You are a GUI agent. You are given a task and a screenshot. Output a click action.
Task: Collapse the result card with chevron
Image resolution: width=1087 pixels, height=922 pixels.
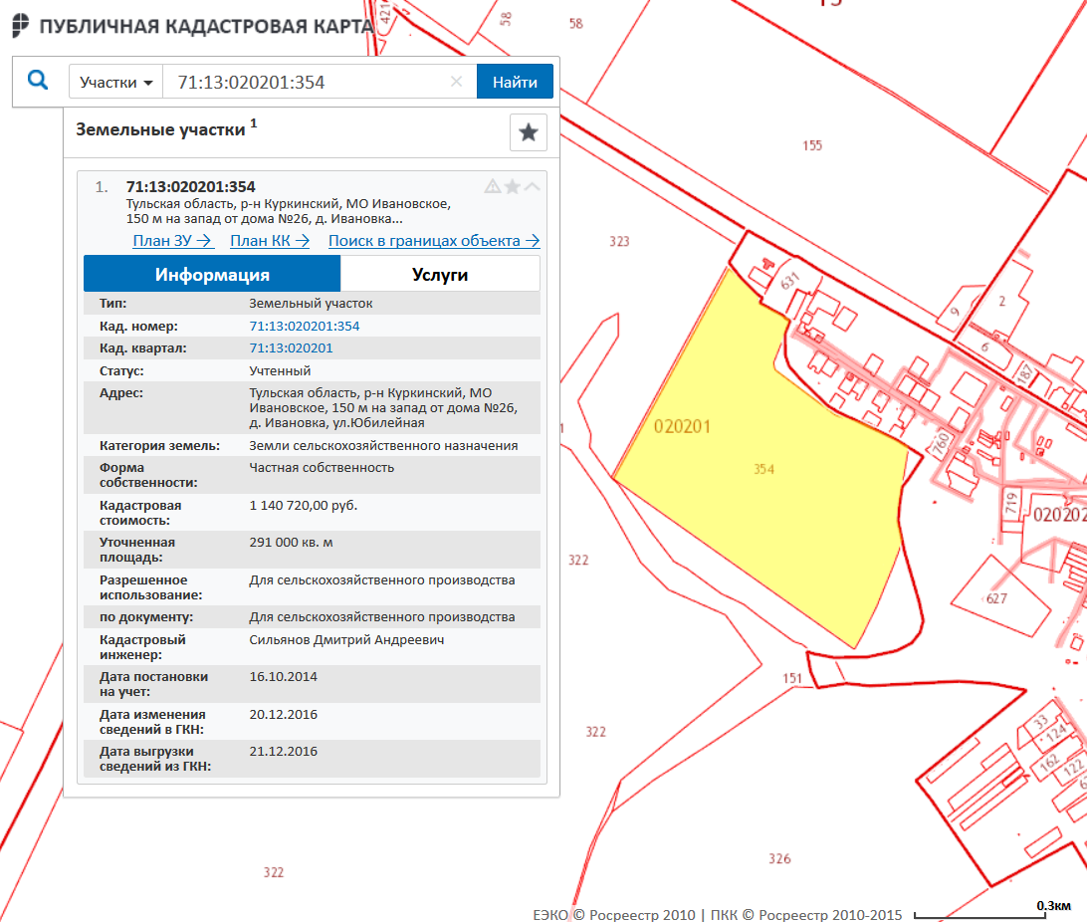(x=533, y=186)
